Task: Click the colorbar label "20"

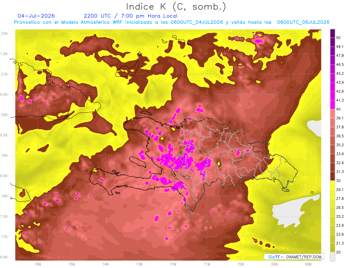Action: point(339,252)
